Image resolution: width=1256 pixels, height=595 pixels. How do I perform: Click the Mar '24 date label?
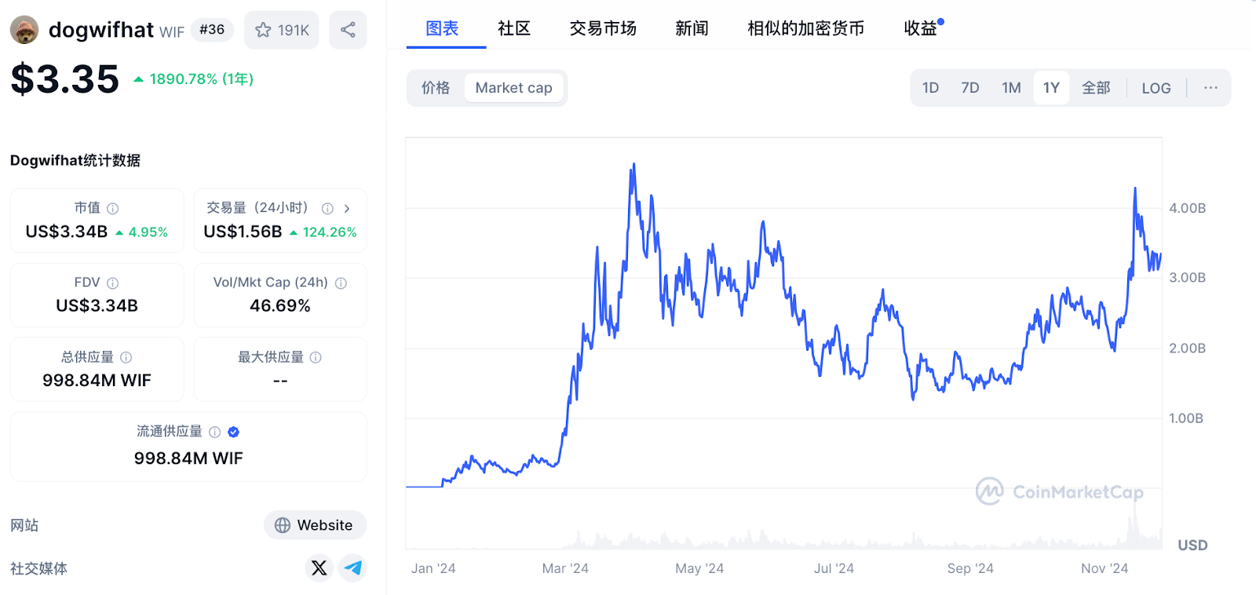click(x=565, y=568)
